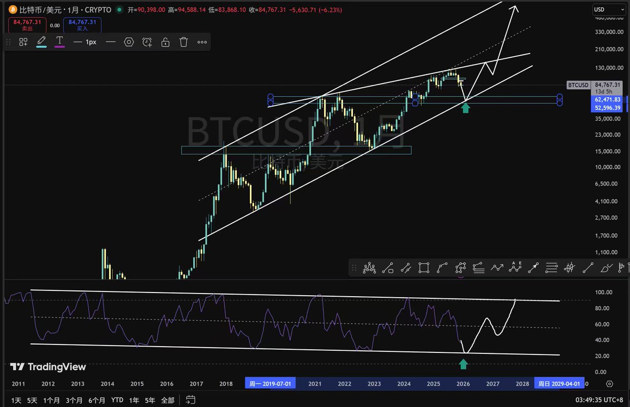Select the rectangle drawing tool
Viewport: 630px width, 407px height.
pos(424,268)
